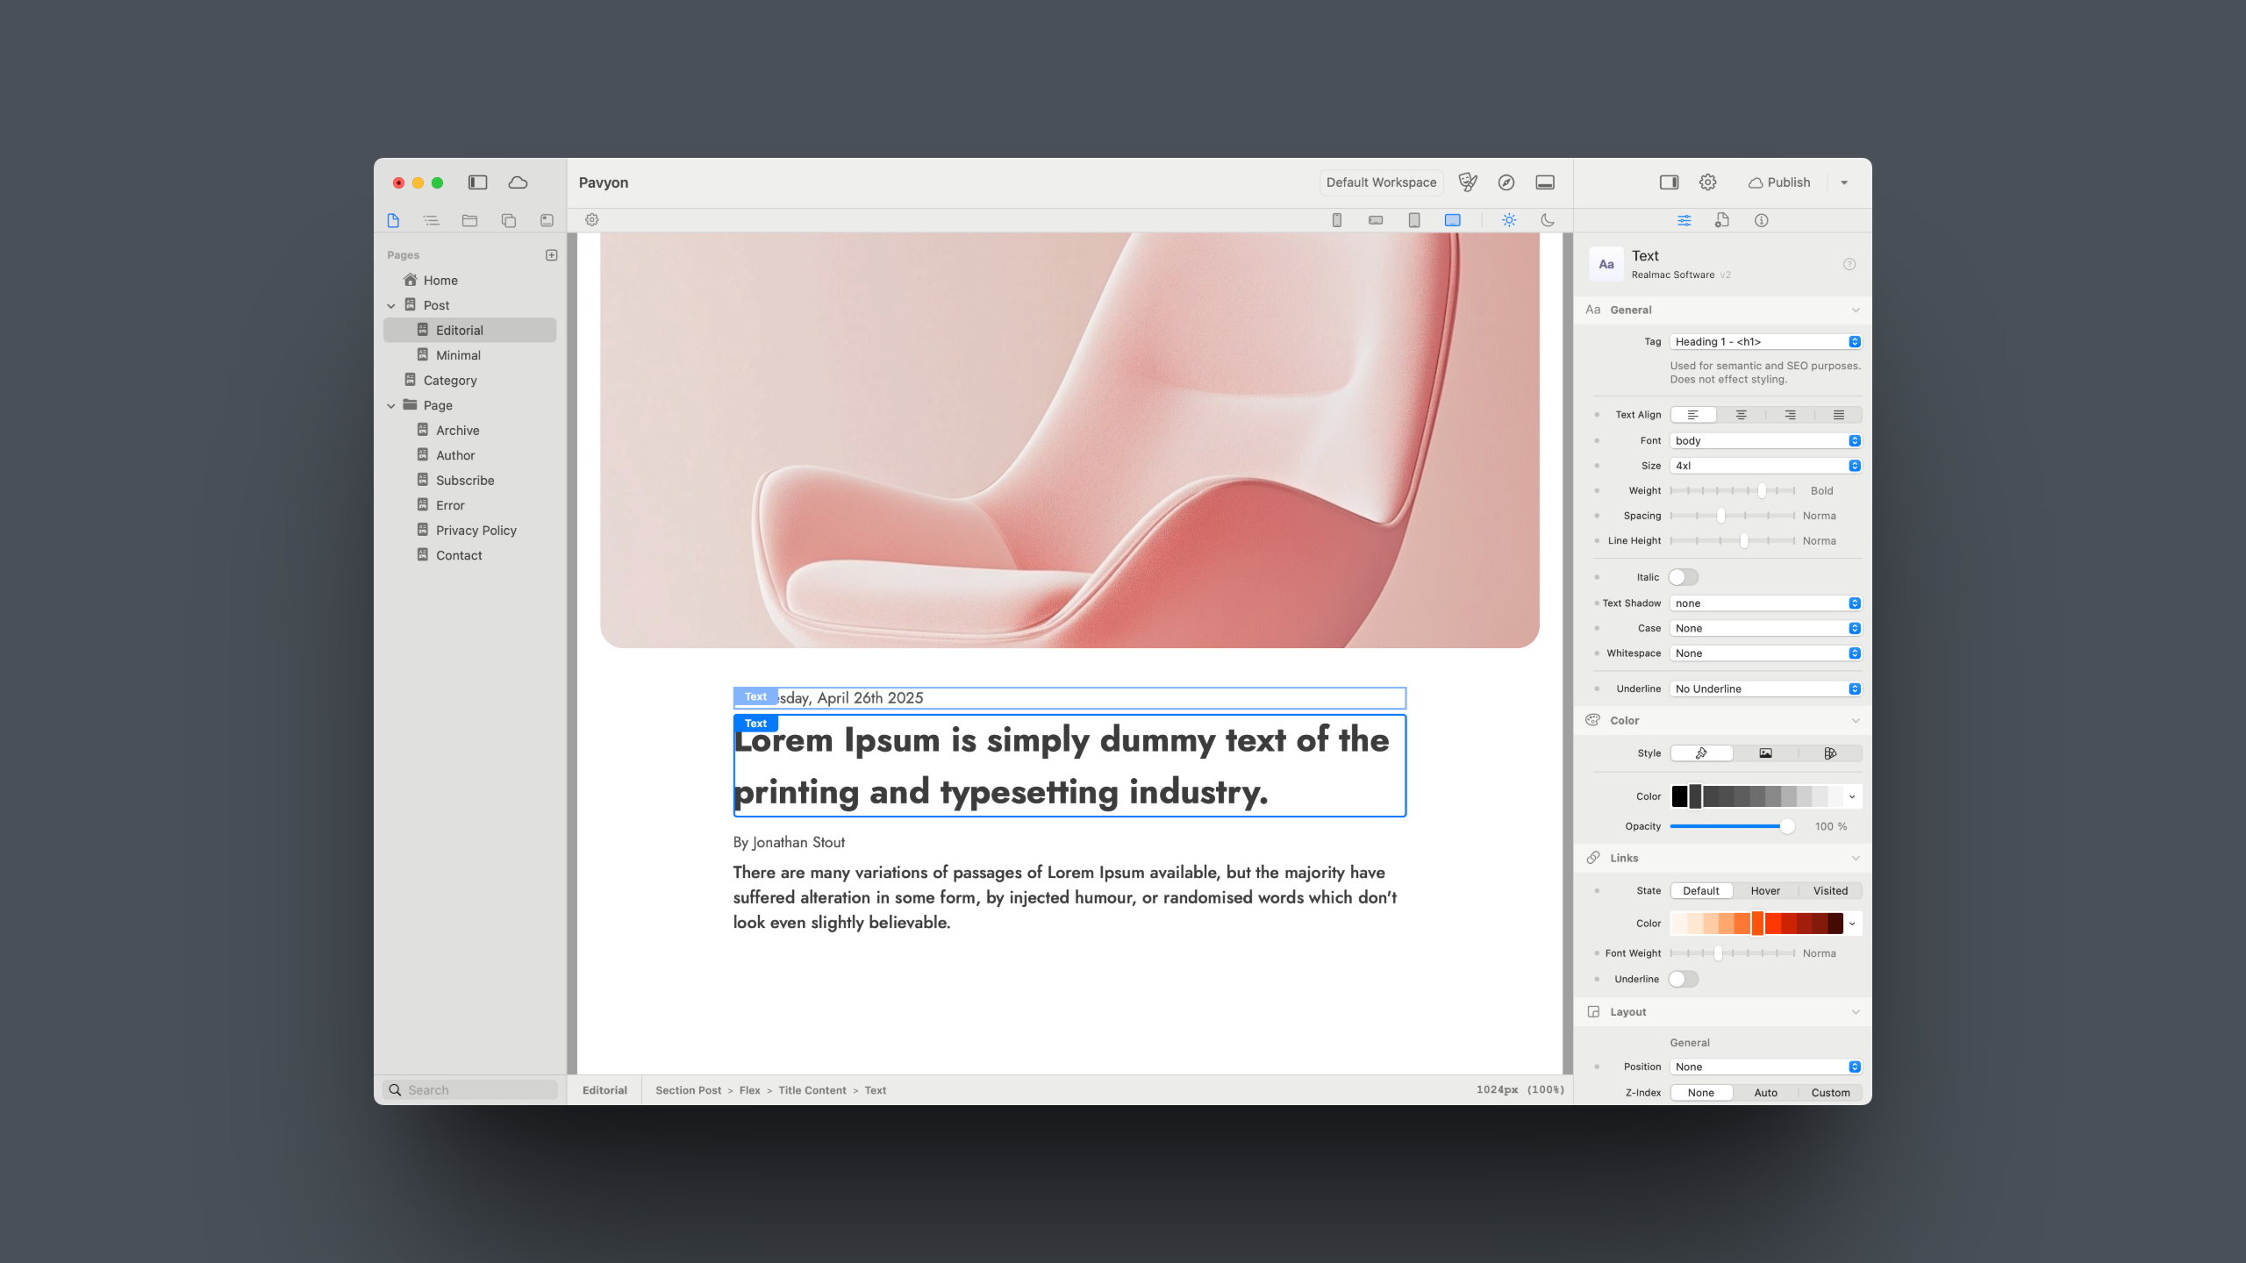Switch to tablet breakpoint
2246x1263 pixels.
[x=1414, y=220]
